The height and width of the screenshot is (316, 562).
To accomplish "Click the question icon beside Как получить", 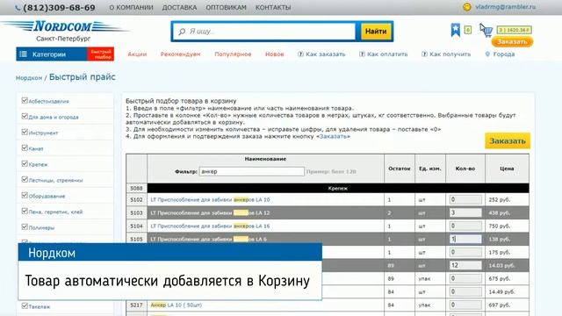I will pyautogui.click(x=424, y=54).
